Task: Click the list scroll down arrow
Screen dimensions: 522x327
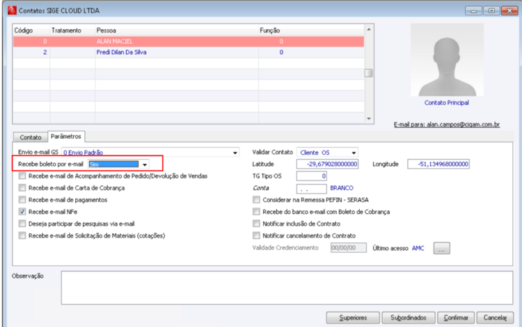Action: click(x=369, y=119)
